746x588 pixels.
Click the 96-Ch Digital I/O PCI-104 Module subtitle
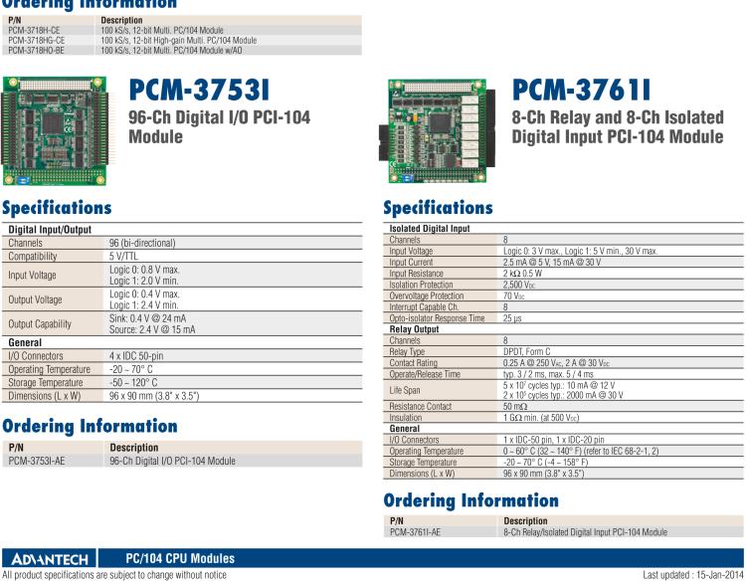point(220,126)
